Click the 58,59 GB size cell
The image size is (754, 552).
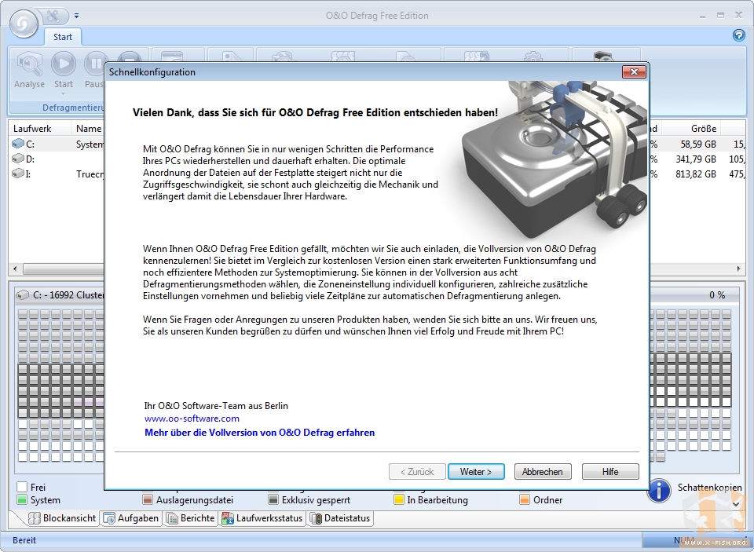point(698,144)
